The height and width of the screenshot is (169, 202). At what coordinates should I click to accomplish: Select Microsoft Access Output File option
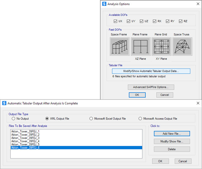pyautogui.click(x=140, y=119)
